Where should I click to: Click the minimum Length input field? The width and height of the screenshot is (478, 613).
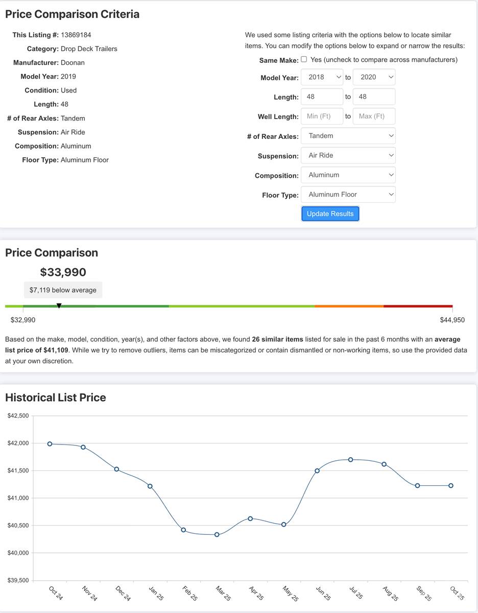point(322,97)
